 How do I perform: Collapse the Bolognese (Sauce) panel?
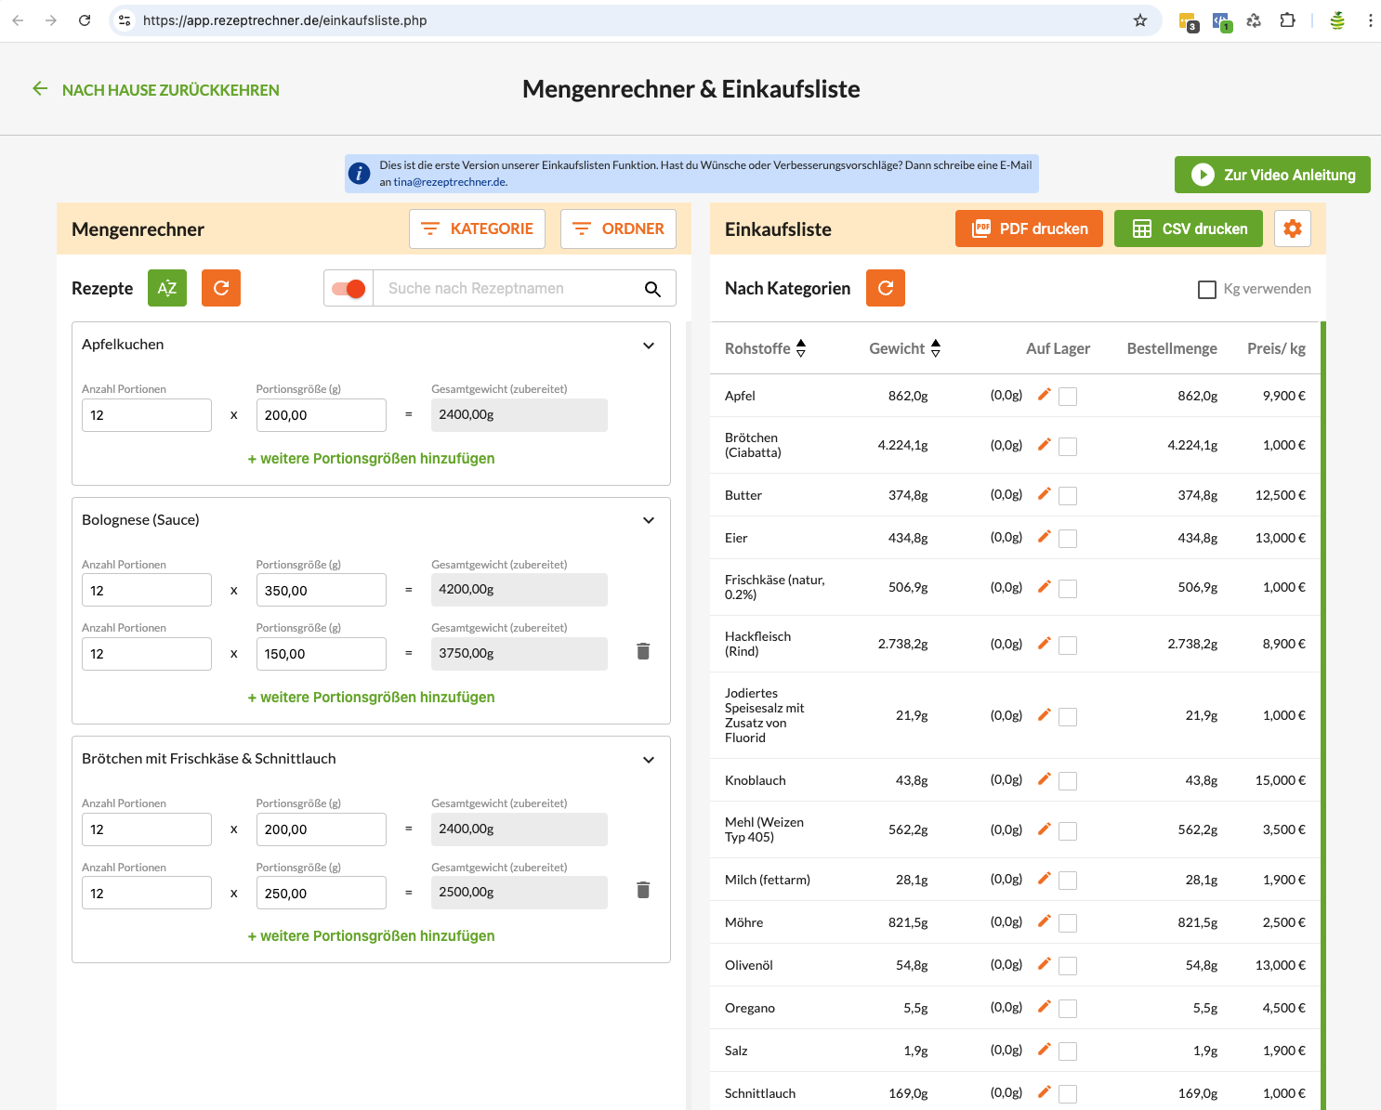pos(649,520)
